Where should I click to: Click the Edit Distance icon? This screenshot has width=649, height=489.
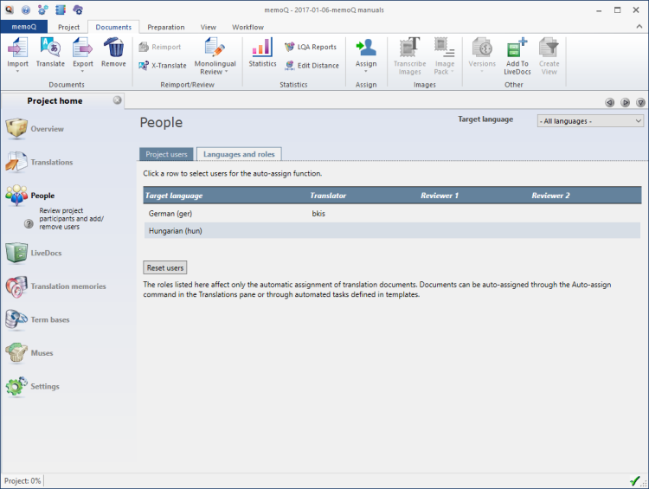pyautogui.click(x=310, y=66)
